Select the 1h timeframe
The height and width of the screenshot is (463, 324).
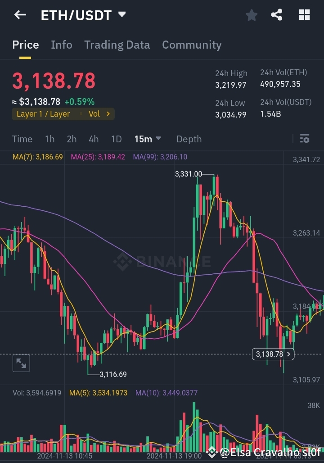coord(49,139)
